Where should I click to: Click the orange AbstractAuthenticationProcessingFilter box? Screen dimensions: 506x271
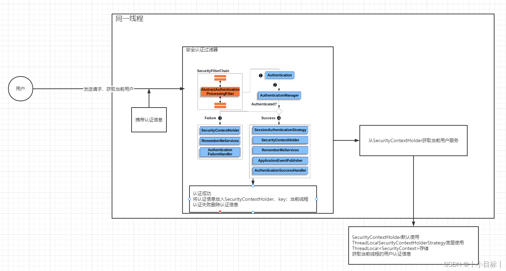click(220, 91)
